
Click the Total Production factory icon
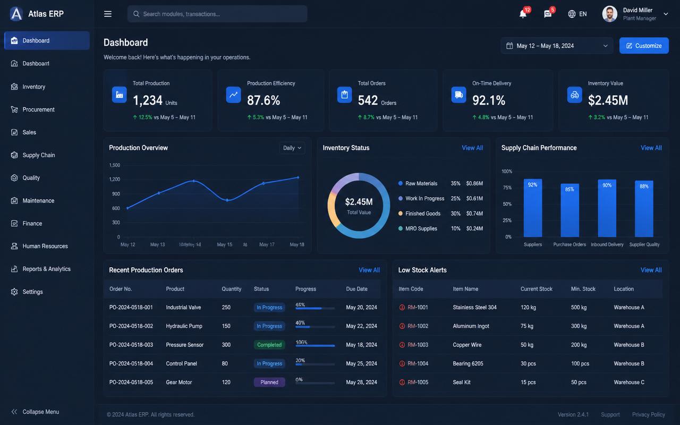[120, 95]
